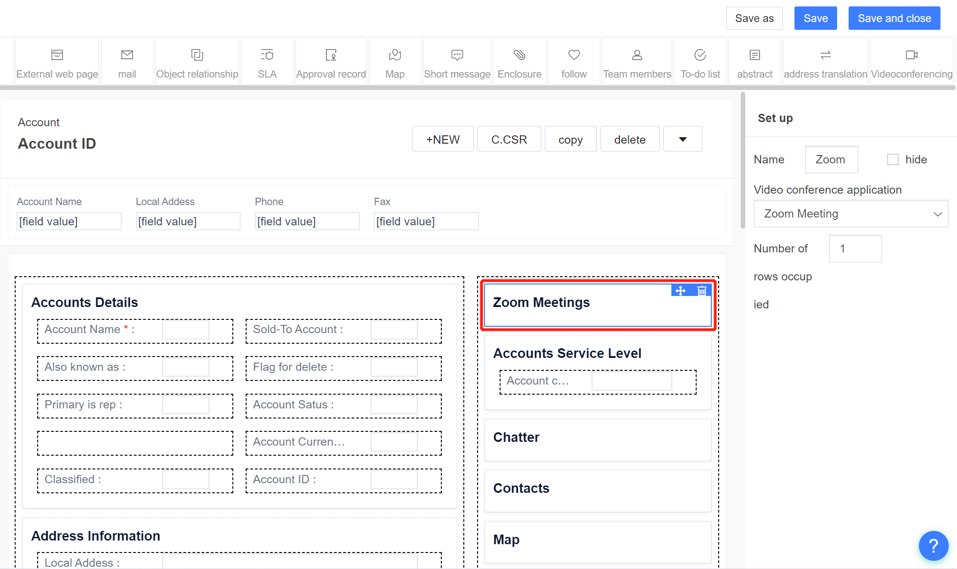Viewport: 957px width, 569px height.
Task: Select the Map panel in the right column
Action: click(598, 542)
